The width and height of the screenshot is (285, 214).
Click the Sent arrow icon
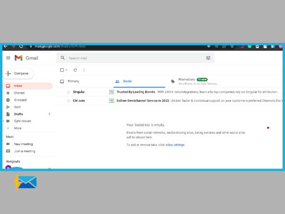click(8, 107)
